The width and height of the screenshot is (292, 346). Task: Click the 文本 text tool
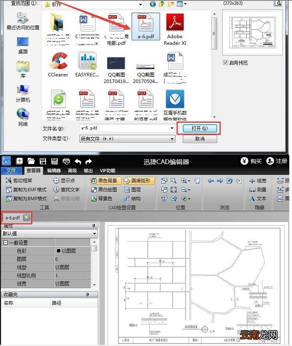coord(258,199)
